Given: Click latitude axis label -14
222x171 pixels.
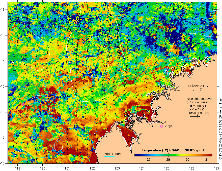Looking at the screenshot, I should (x=3, y=61).
